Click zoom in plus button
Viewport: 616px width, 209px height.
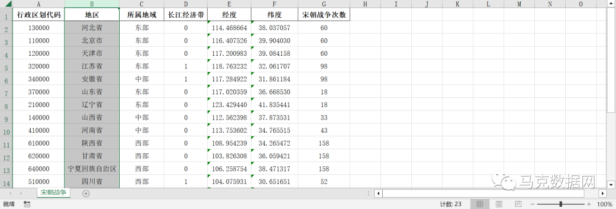(589, 204)
